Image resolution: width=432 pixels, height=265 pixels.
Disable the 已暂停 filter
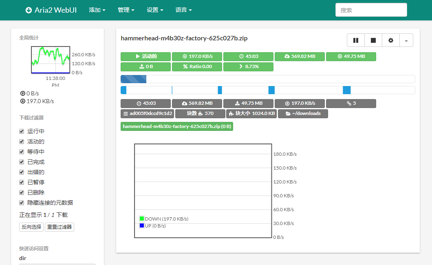click(x=21, y=182)
